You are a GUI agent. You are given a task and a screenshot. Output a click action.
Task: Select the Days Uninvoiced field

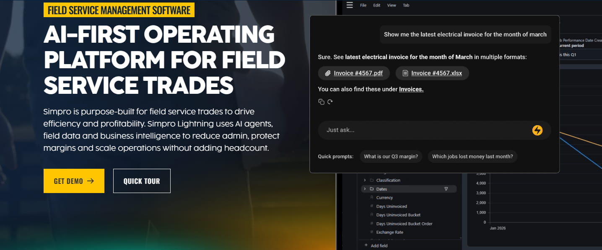coord(392,206)
